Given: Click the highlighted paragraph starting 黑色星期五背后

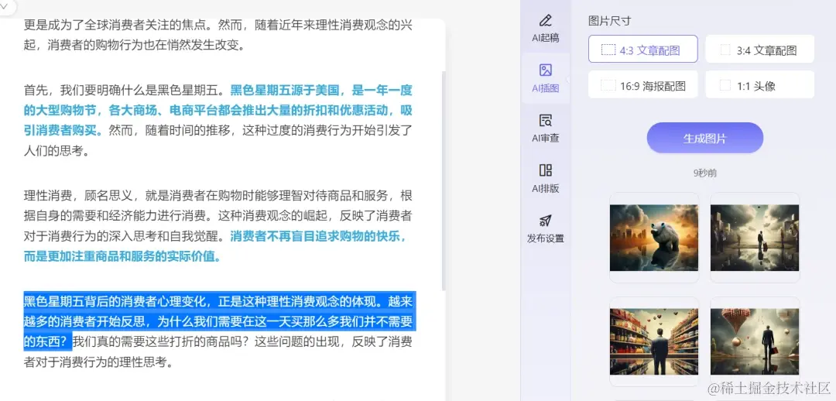Looking at the screenshot, I should tap(218, 321).
